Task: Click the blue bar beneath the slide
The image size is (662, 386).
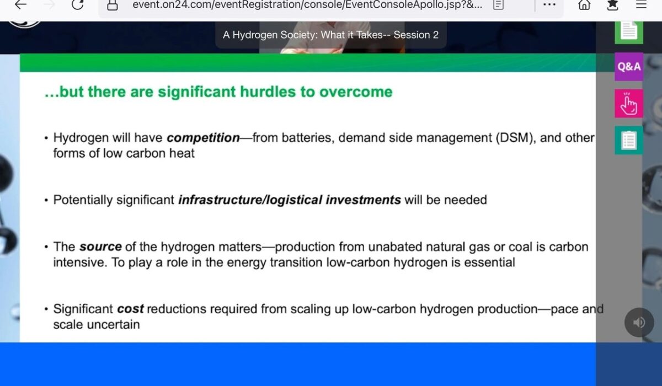Action: coord(298,364)
